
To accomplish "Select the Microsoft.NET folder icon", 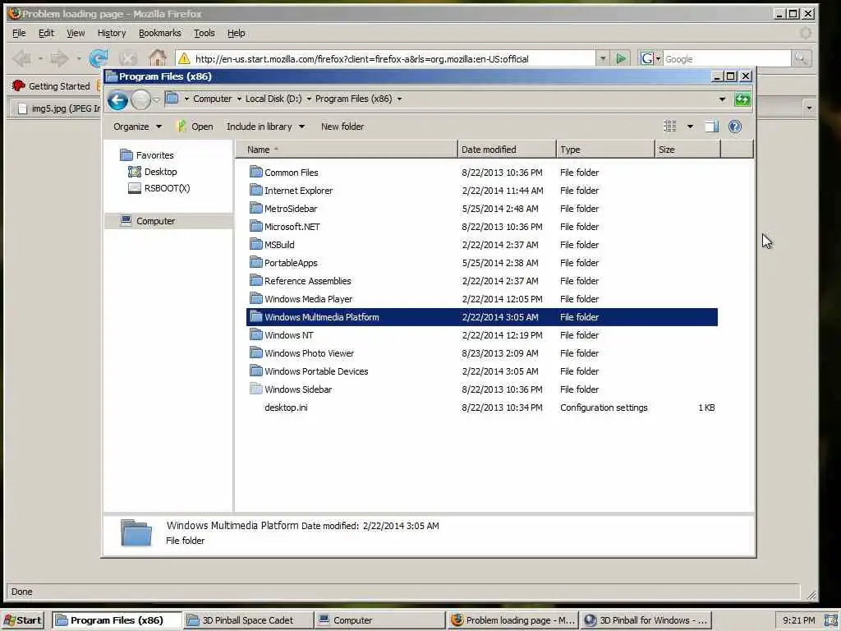I will click(x=256, y=227).
